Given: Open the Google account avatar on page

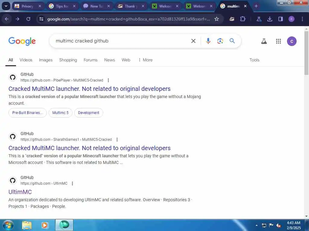Looking at the screenshot, I should [x=292, y=41].
